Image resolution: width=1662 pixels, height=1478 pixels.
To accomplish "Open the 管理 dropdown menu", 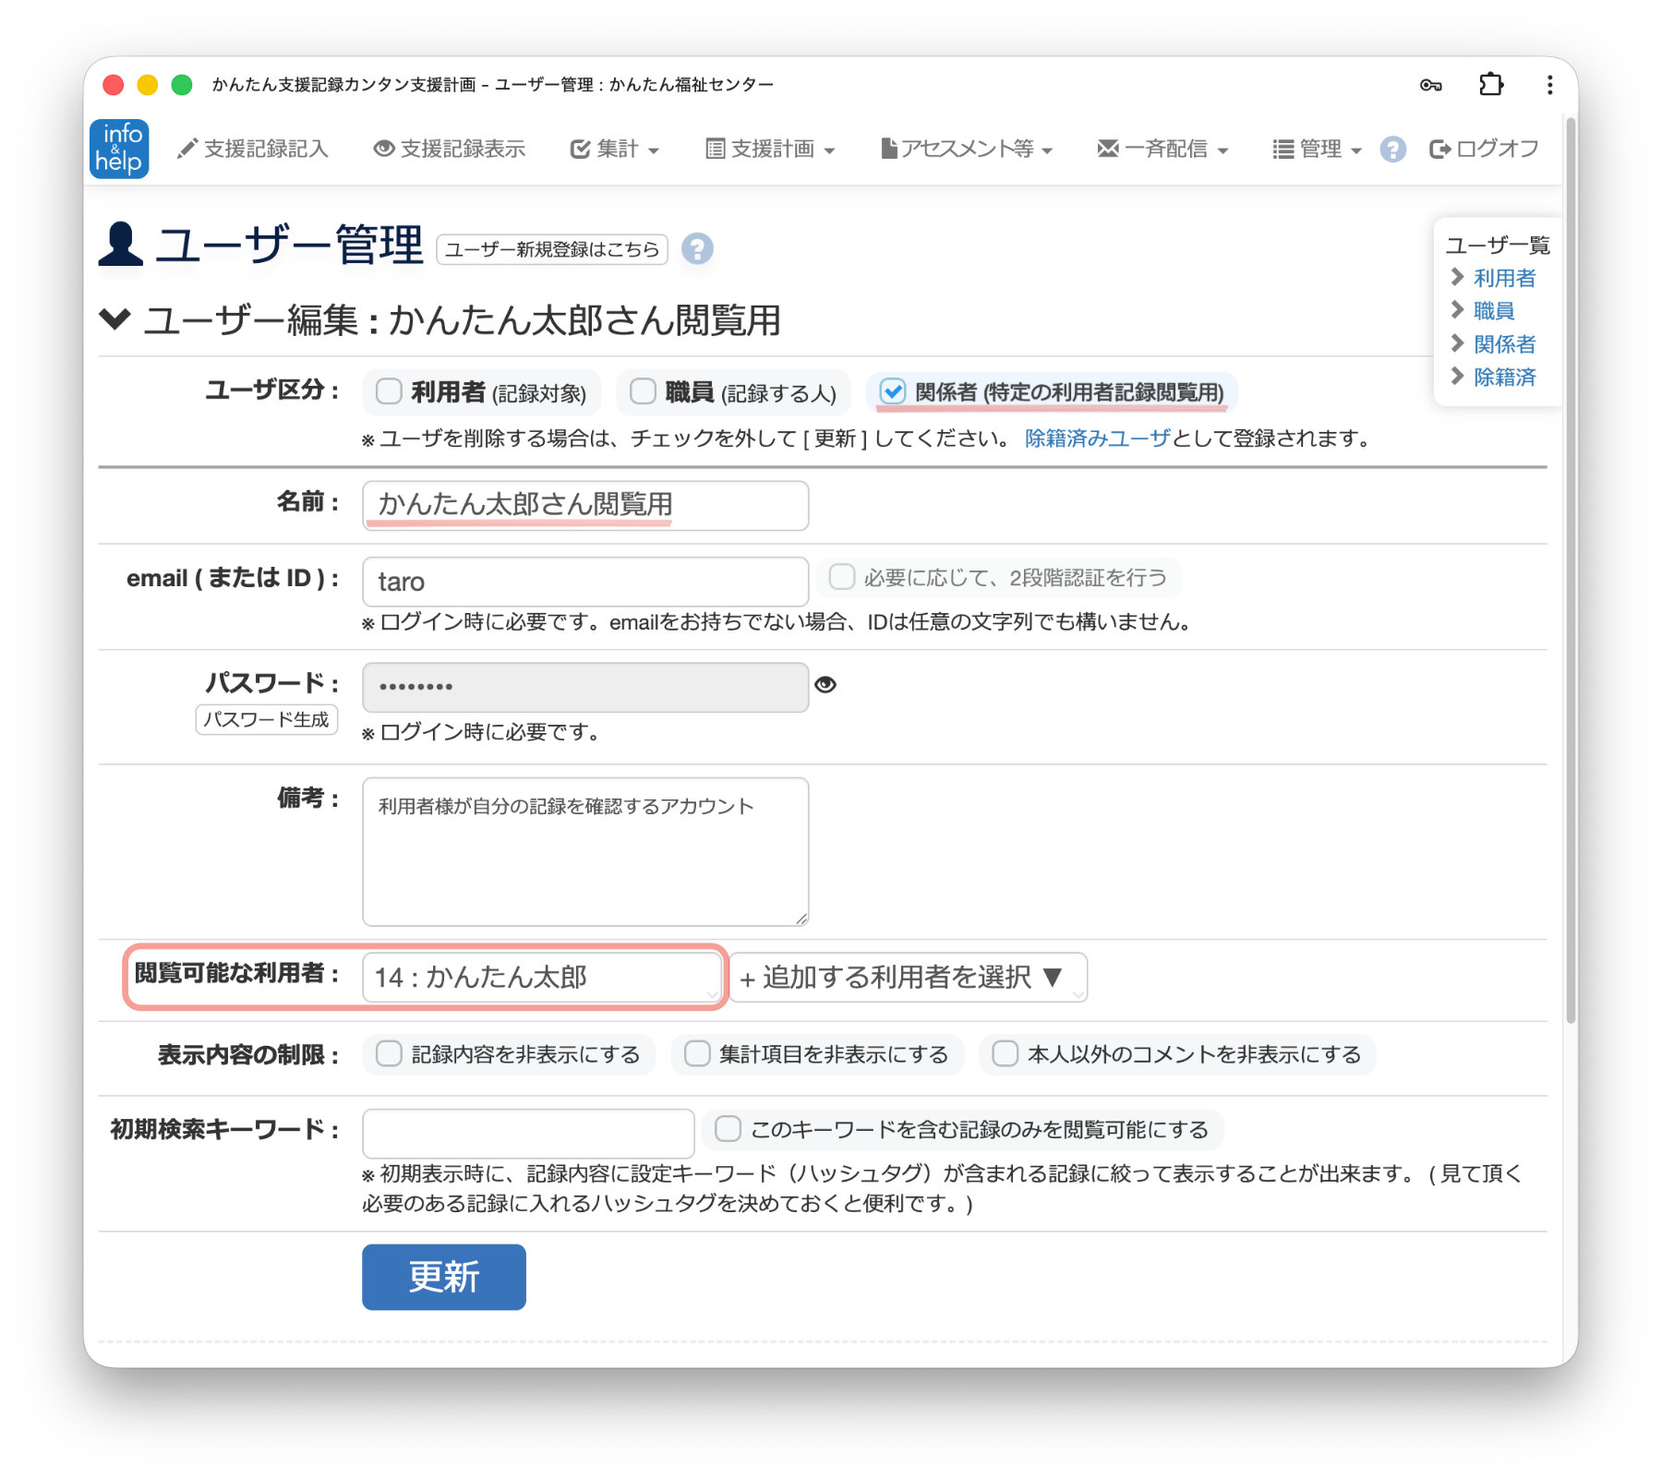I will coord(1317,149).
